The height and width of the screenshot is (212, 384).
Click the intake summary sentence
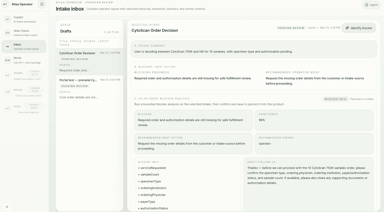(x=213, y=52)
